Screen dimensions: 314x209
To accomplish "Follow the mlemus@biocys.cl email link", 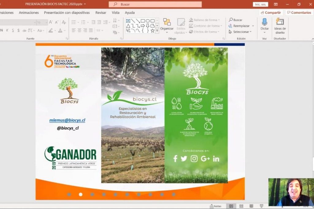I will pos(67,120).
